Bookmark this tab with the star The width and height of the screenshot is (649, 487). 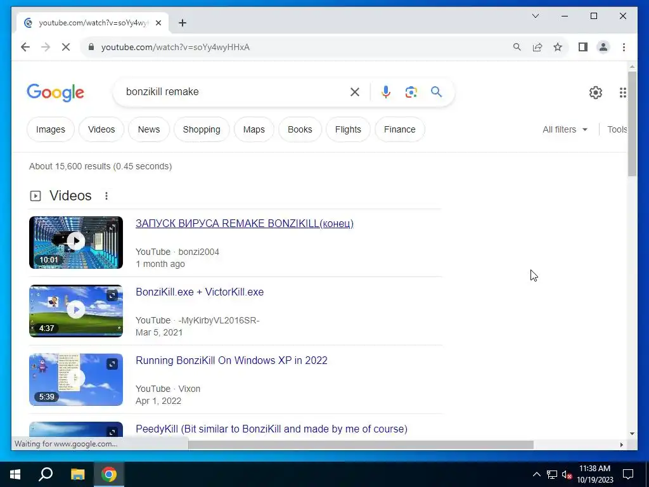[x=558, y=47]
